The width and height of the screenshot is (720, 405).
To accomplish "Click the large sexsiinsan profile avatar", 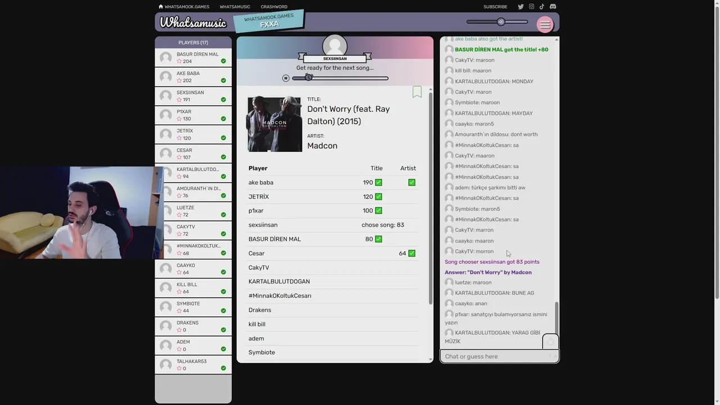I will click(x=335, y=46).
